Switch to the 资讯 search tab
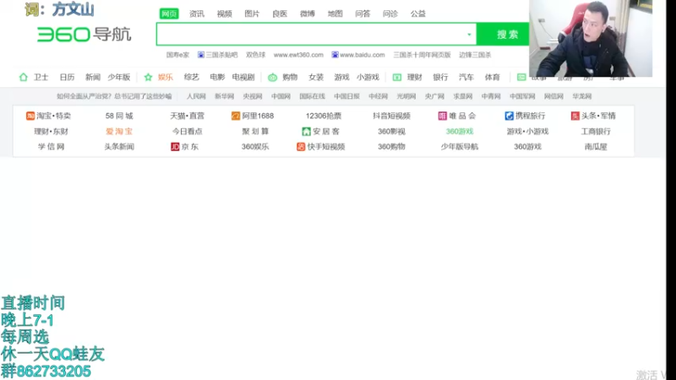 click(197, 14)
